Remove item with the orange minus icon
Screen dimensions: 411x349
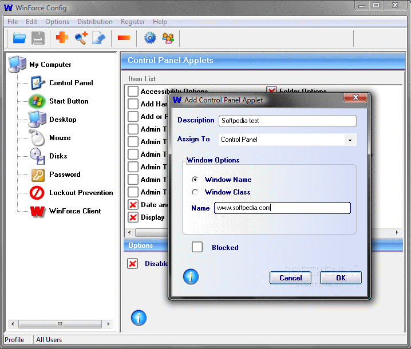coord(124,38)
